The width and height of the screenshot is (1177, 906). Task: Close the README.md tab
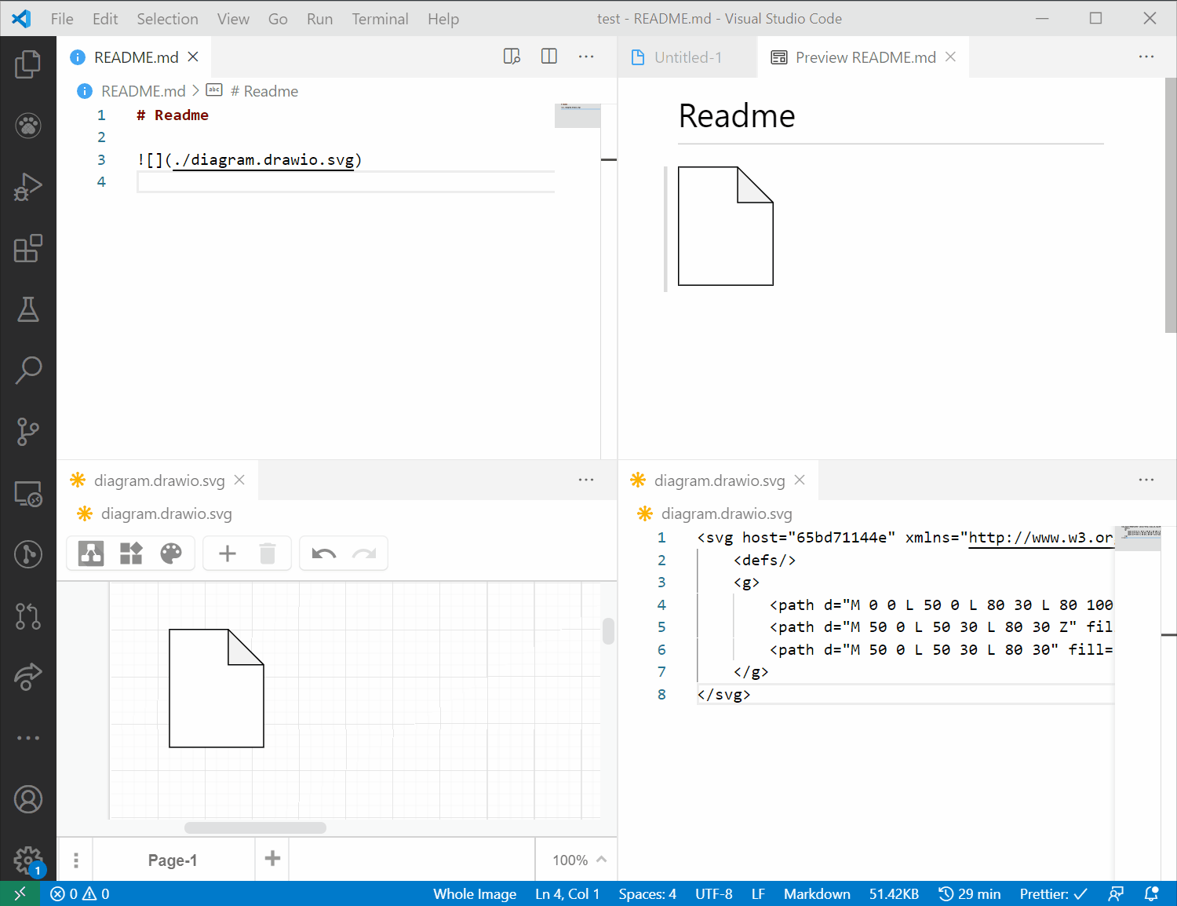pyautogui.click(x=193, y=57)
